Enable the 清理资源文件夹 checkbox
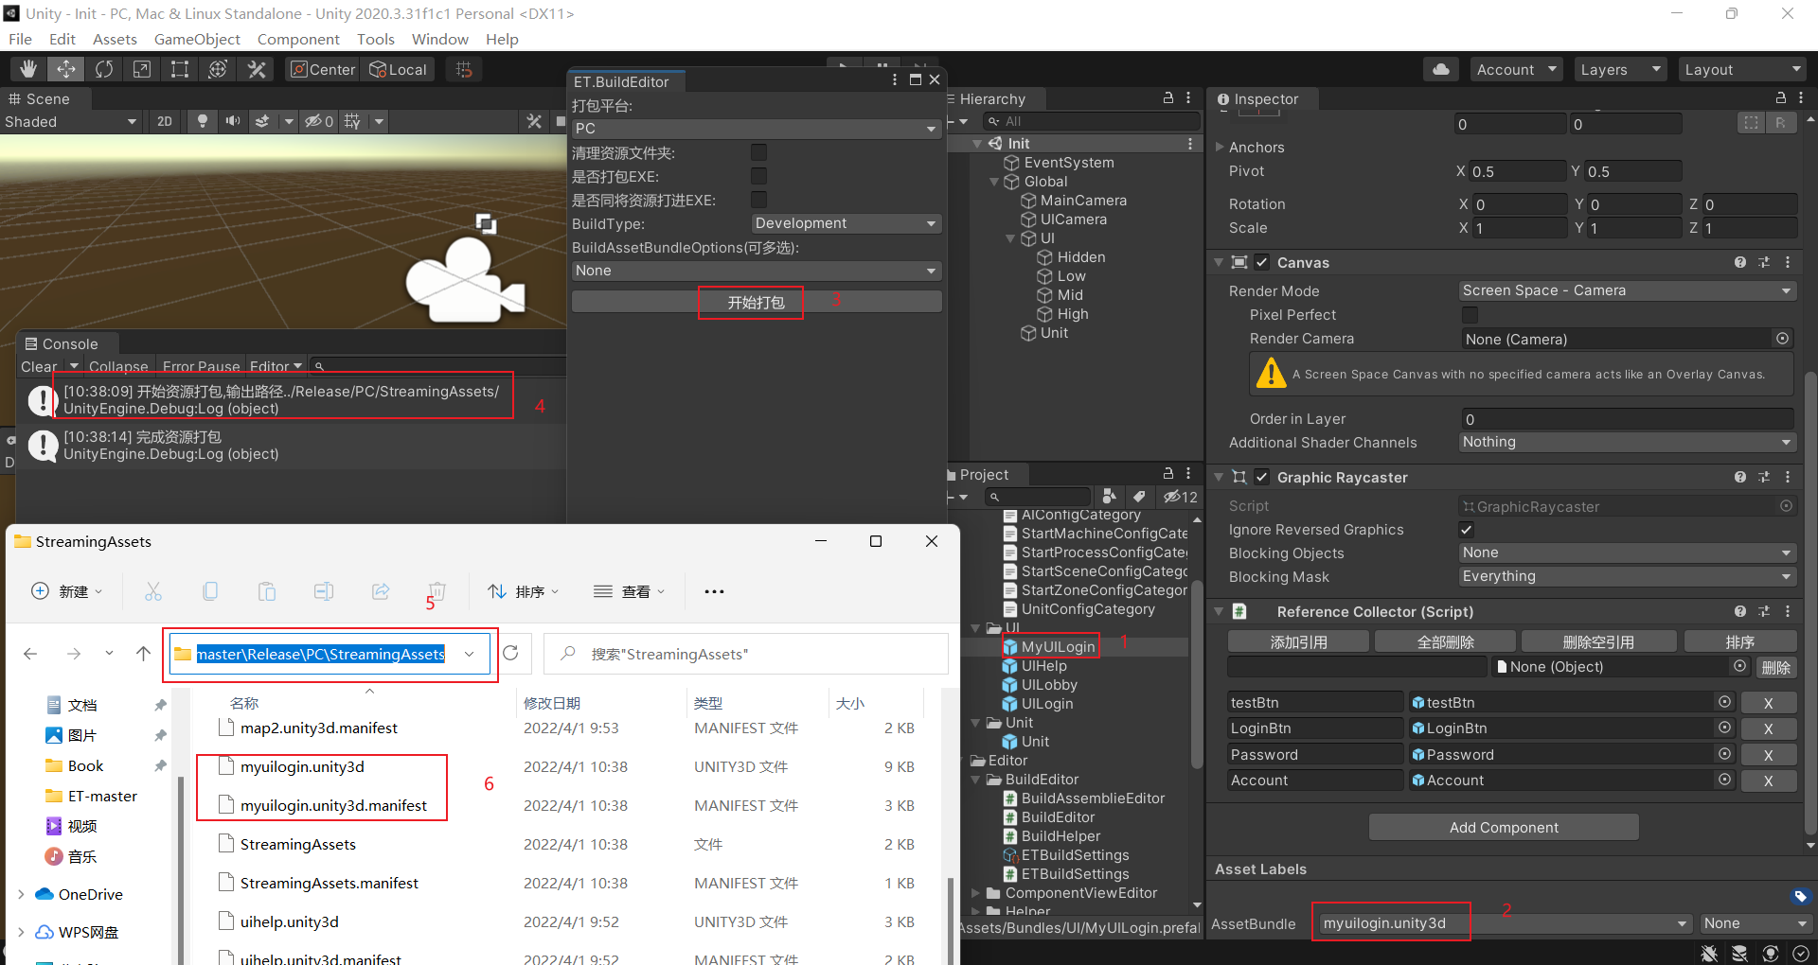The width and height of the screenshot is (1818, 965). coord(757,152)
